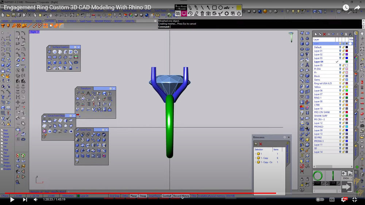Open the Watch Later clock icon
Screen dimensions: 365x205
pyautogui.click(x=346, y=7)
